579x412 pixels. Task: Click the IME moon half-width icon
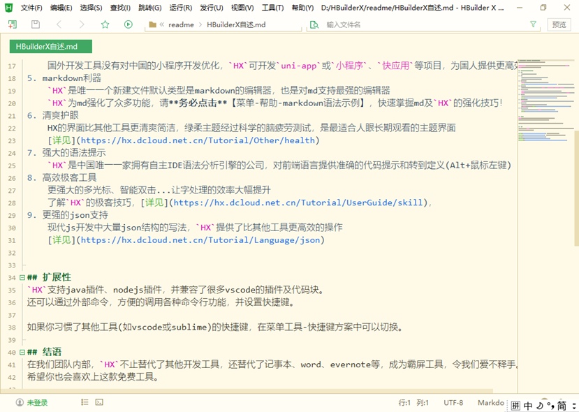click(x=540, y=406)
